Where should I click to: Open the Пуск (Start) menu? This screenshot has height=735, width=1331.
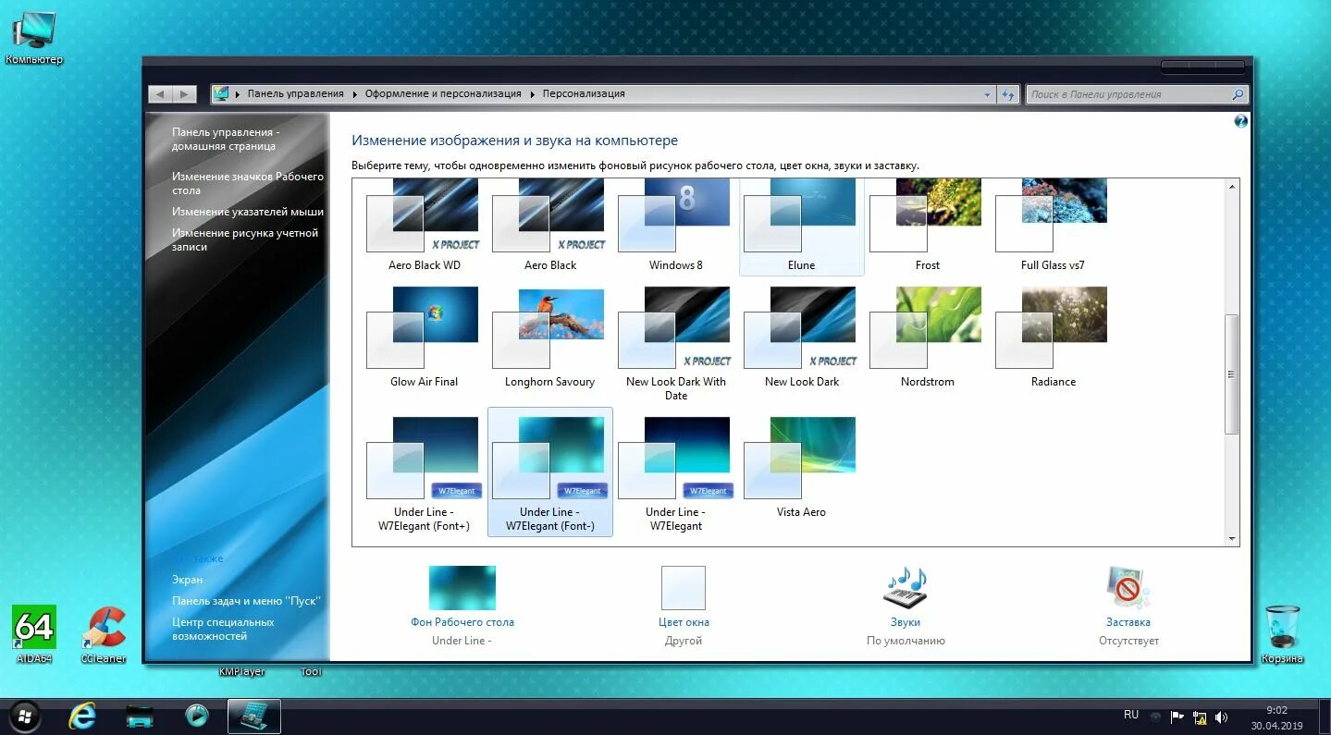(24, 717)
